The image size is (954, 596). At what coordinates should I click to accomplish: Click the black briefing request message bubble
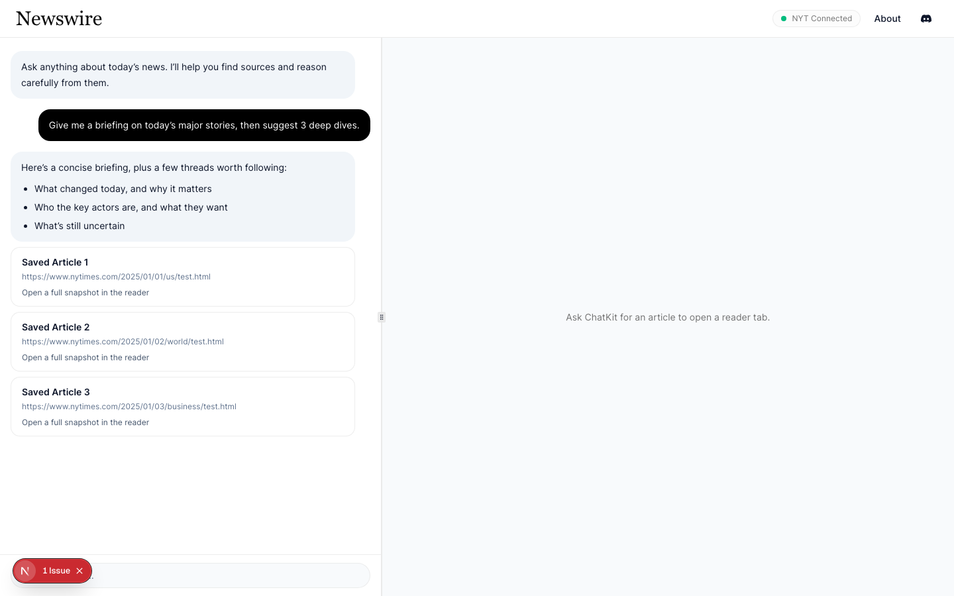pos(204,125)
